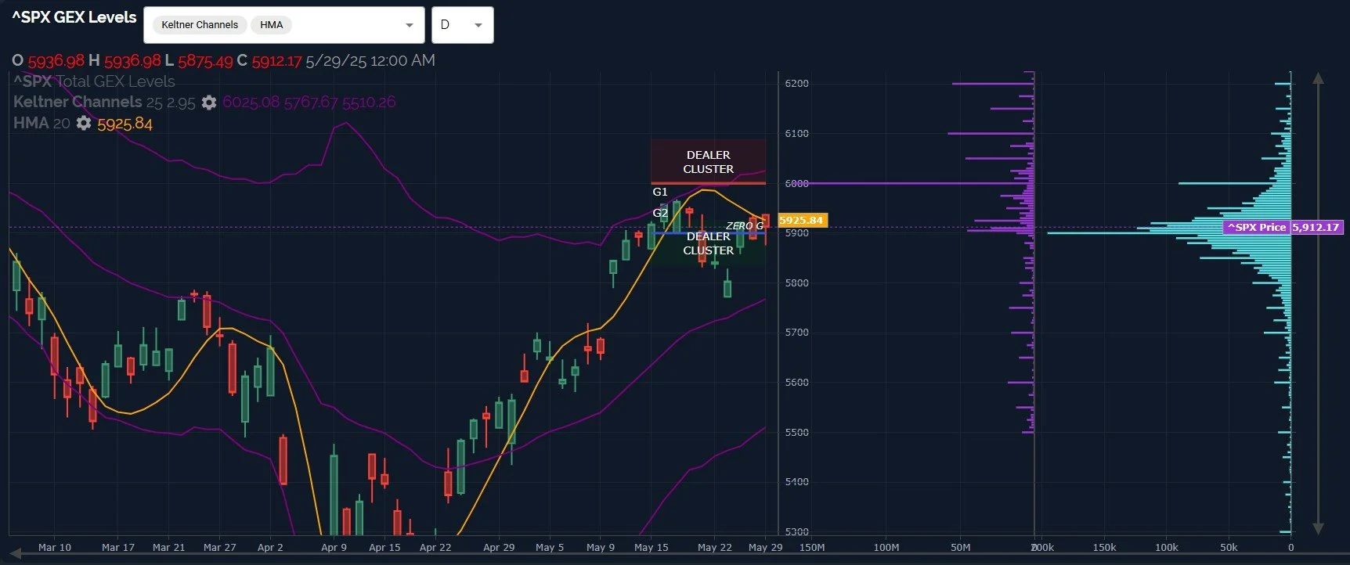
Task: Click the ^SPX Price 5,912.17 label
Action: (1283, 227)
